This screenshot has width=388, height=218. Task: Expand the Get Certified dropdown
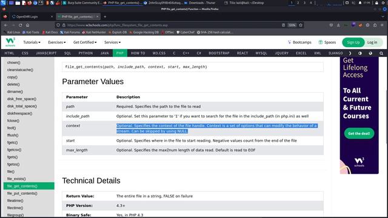85,42
